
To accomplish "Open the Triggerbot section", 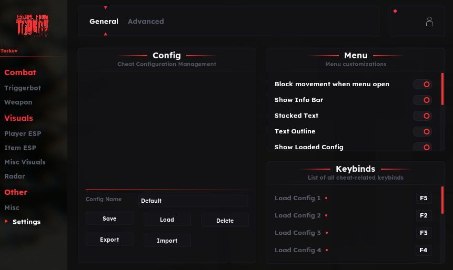I will click(x=23, y=88).
